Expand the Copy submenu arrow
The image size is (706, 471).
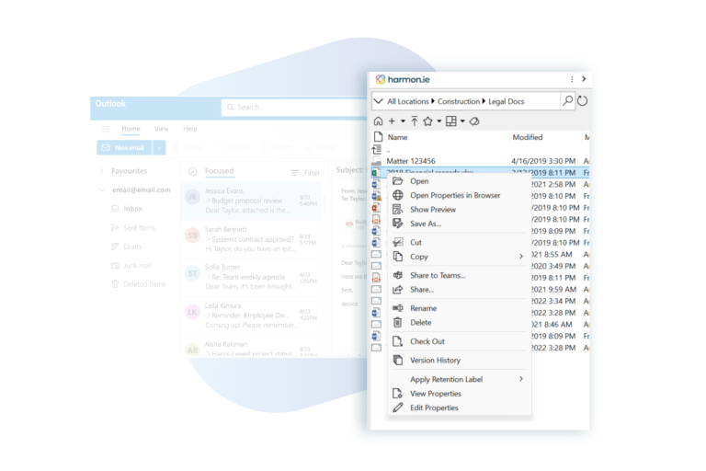tap(520, 257)
